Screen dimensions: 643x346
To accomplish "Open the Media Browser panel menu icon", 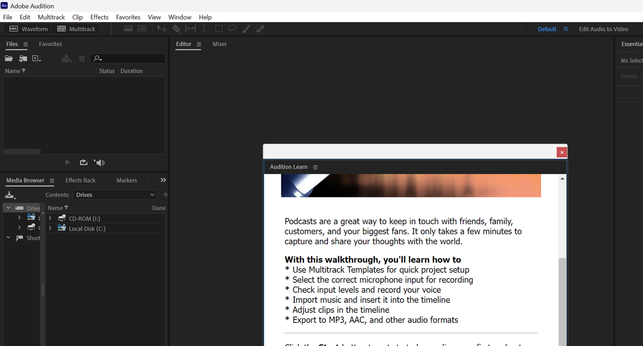I will (52, 181).
